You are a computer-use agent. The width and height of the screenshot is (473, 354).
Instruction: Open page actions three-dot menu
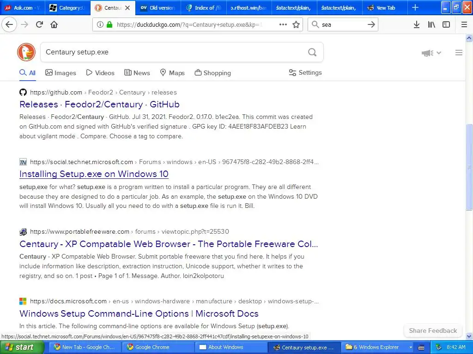point(283,24)
